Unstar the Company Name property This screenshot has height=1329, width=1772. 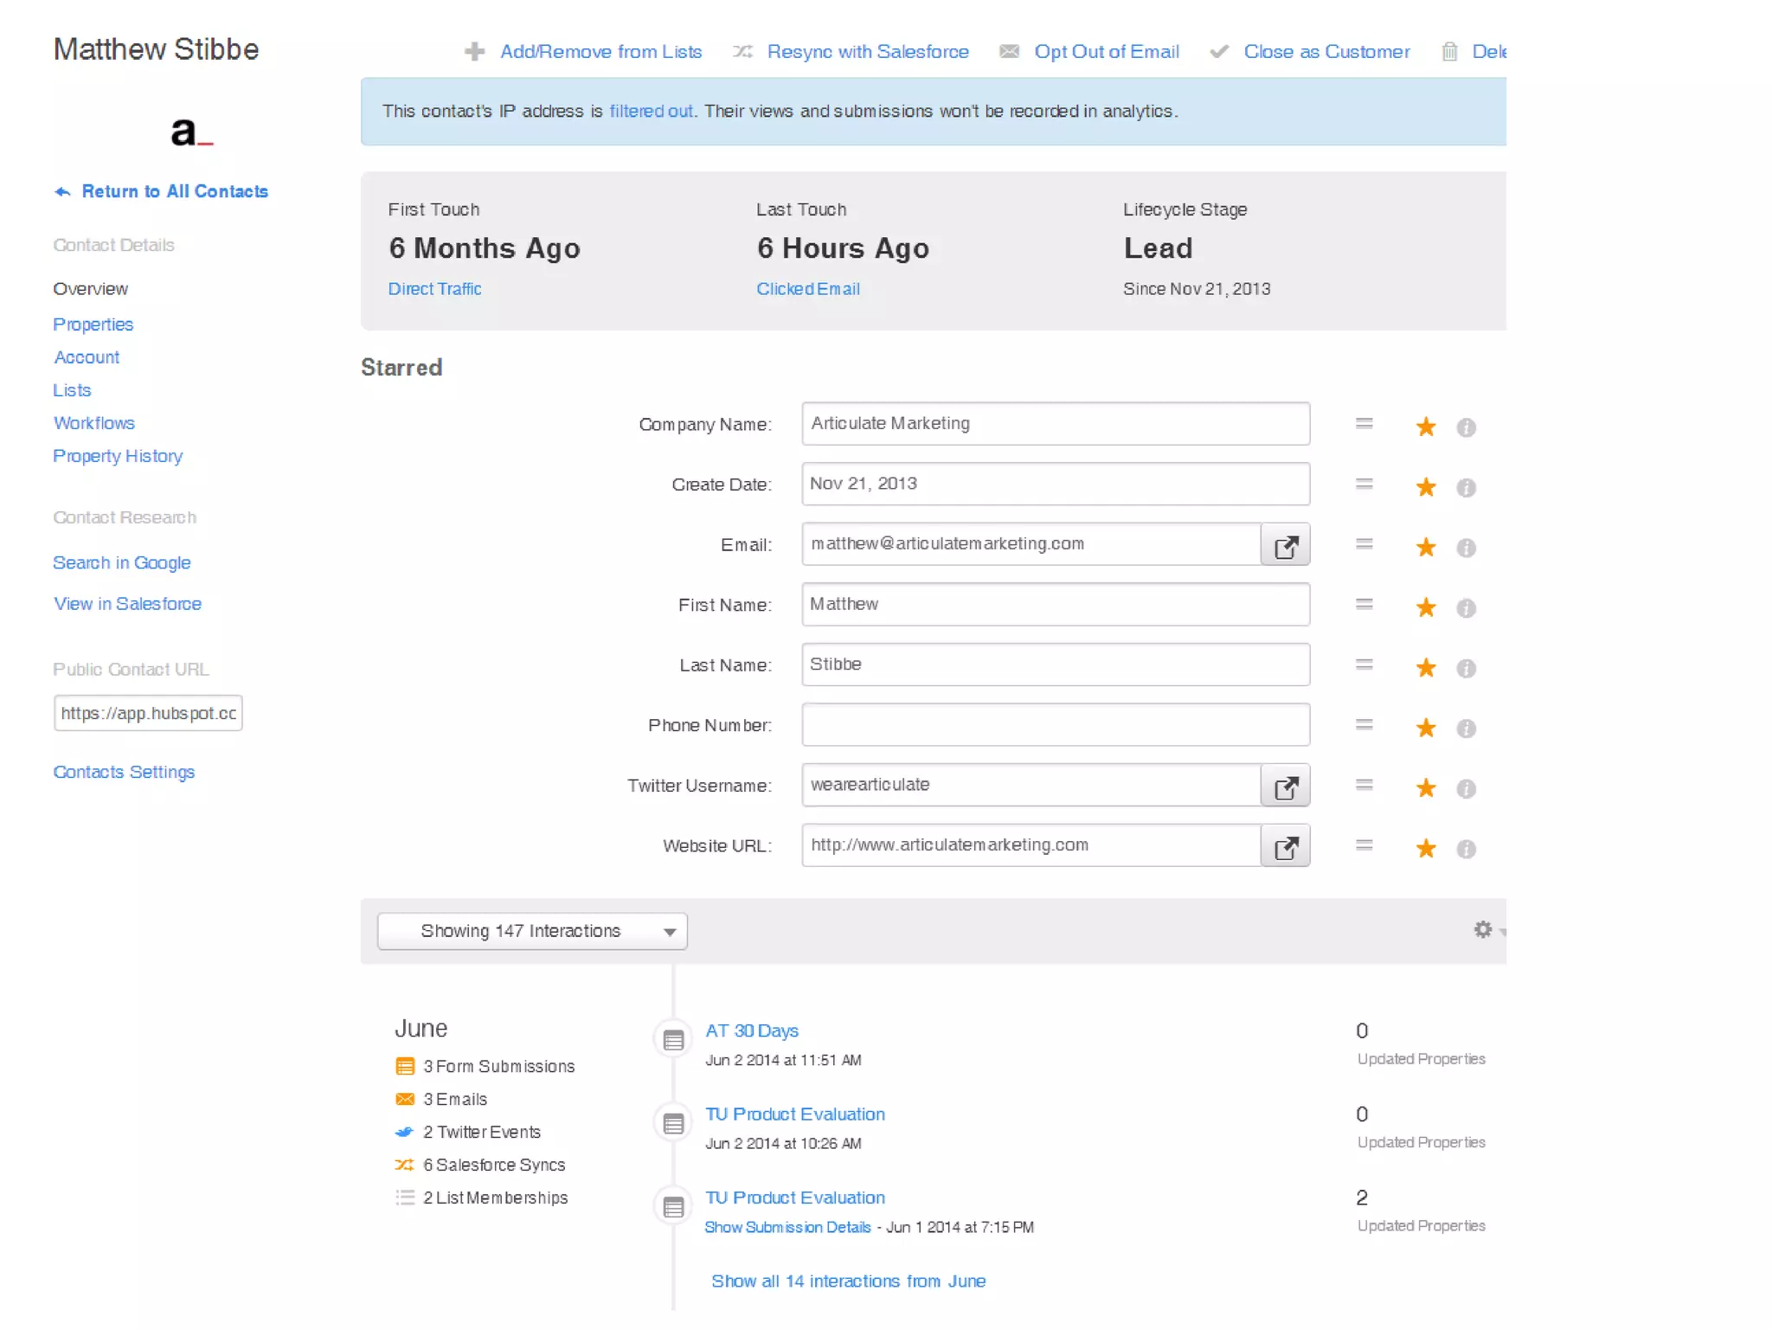pos(1425,427)
